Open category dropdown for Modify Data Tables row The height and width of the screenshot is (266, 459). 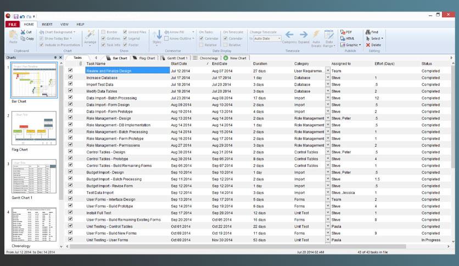tap(328, 91)
